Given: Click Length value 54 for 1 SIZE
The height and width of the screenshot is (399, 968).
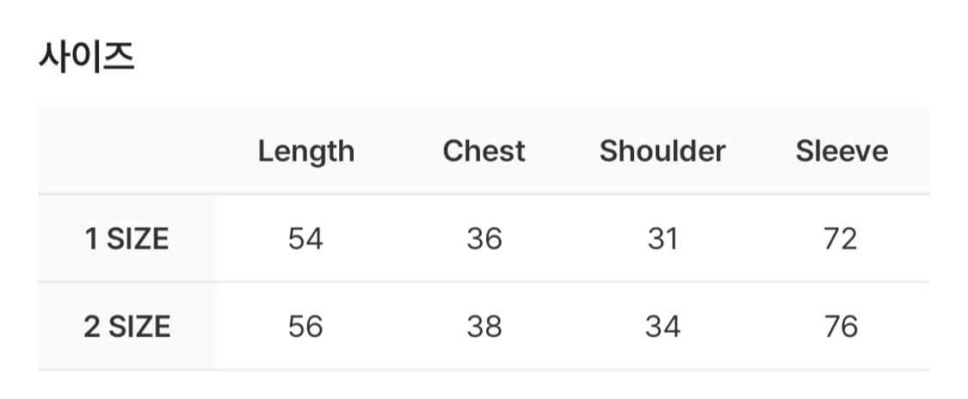Looking at the screenshot, I should pyautogui.click(x=305, y=239).
